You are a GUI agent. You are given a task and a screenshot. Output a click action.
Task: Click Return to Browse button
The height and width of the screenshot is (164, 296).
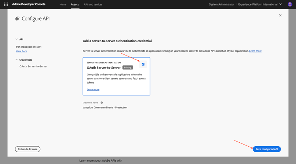tap(28, 149)
